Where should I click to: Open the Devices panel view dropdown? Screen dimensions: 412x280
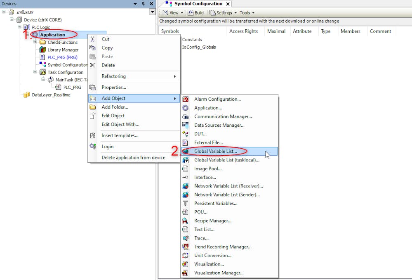153,12
